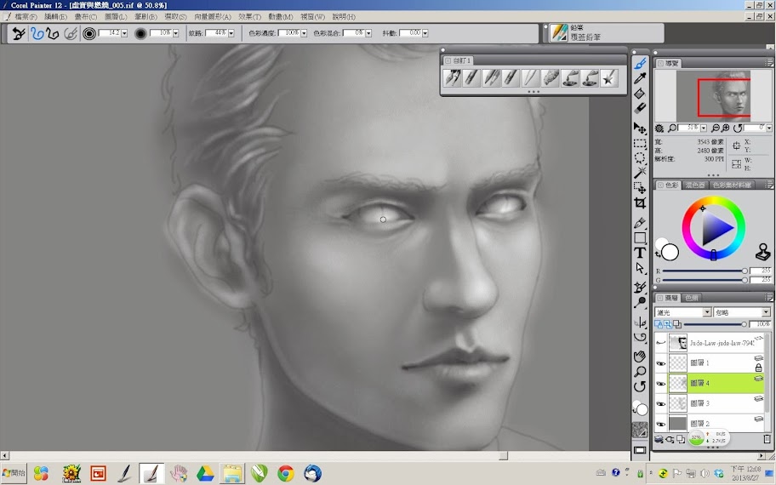Open Chrome from the taskbar
The width and height of the screenshot is (776, 485).
click(x=286, y=474)
